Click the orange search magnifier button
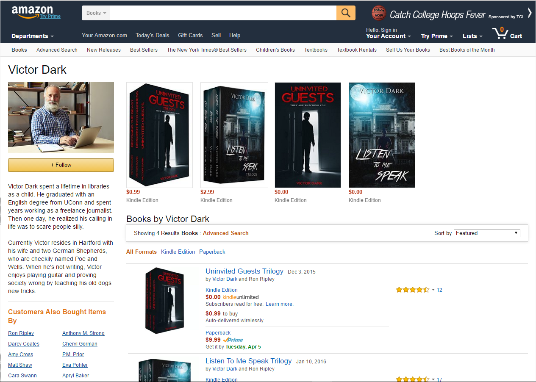 (346, 13)
